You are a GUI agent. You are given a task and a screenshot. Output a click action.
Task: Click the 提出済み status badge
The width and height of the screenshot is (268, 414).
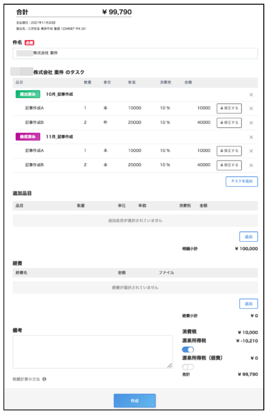[x=28, y=95]
